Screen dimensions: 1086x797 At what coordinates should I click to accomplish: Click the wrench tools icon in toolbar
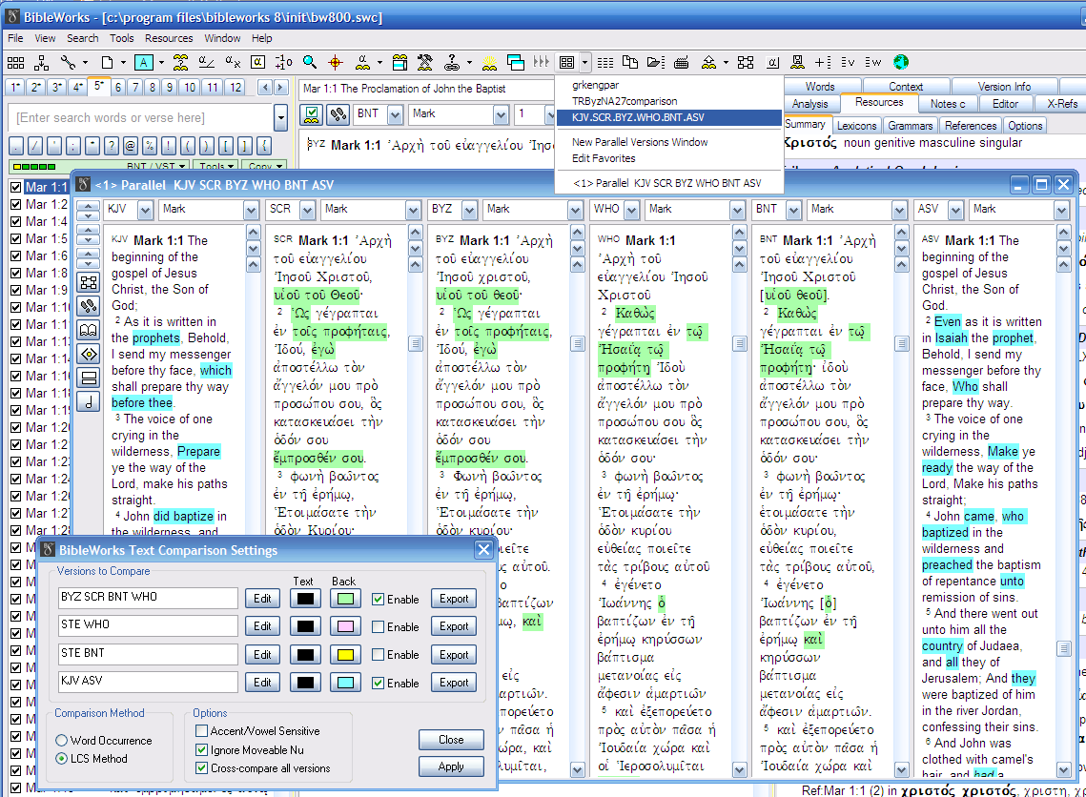coord(69,63)
